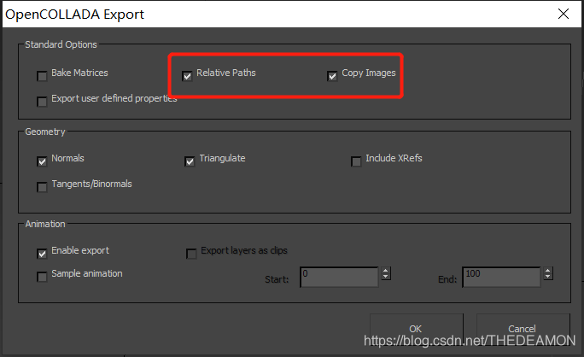
Task: Confirm export with the OK button
Action: (417, 329)
